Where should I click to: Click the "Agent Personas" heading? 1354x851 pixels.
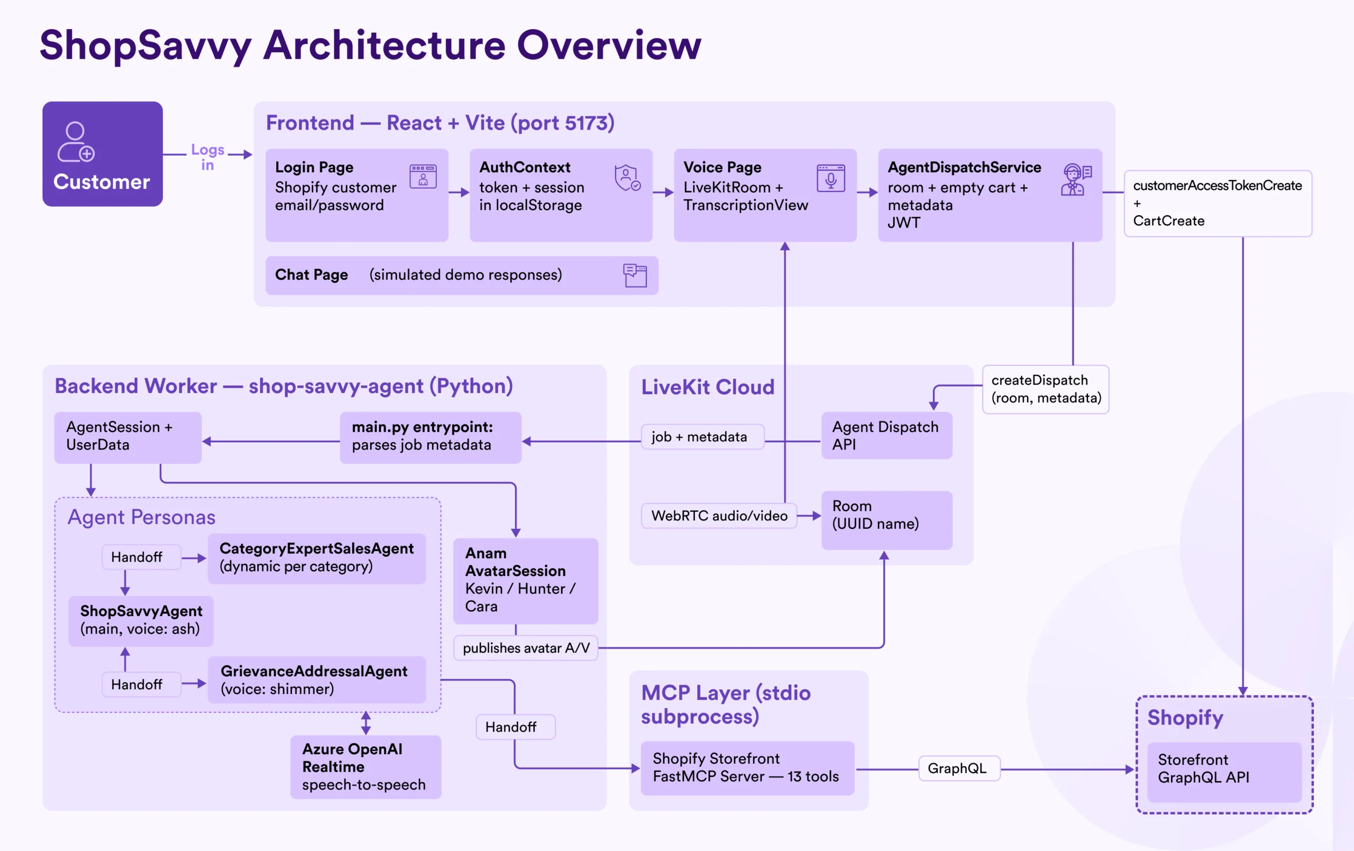coord(141,517)
